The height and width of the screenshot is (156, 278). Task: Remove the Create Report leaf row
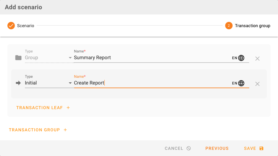(x=257, y=84)
